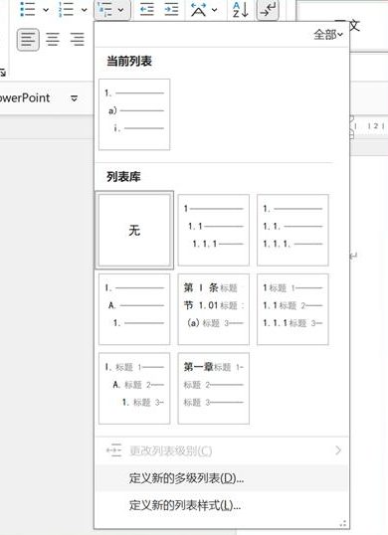Click the A-Z sort icon

pos(240,9)
